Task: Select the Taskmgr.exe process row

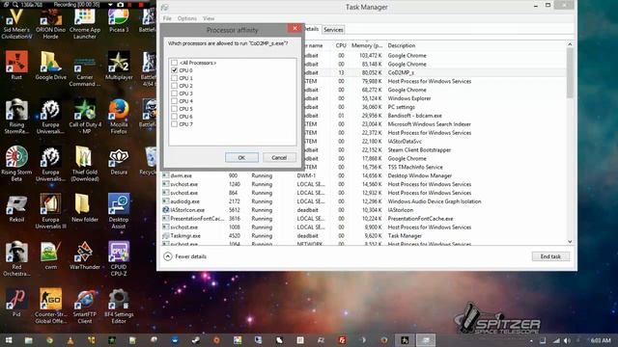Action: 365,235
